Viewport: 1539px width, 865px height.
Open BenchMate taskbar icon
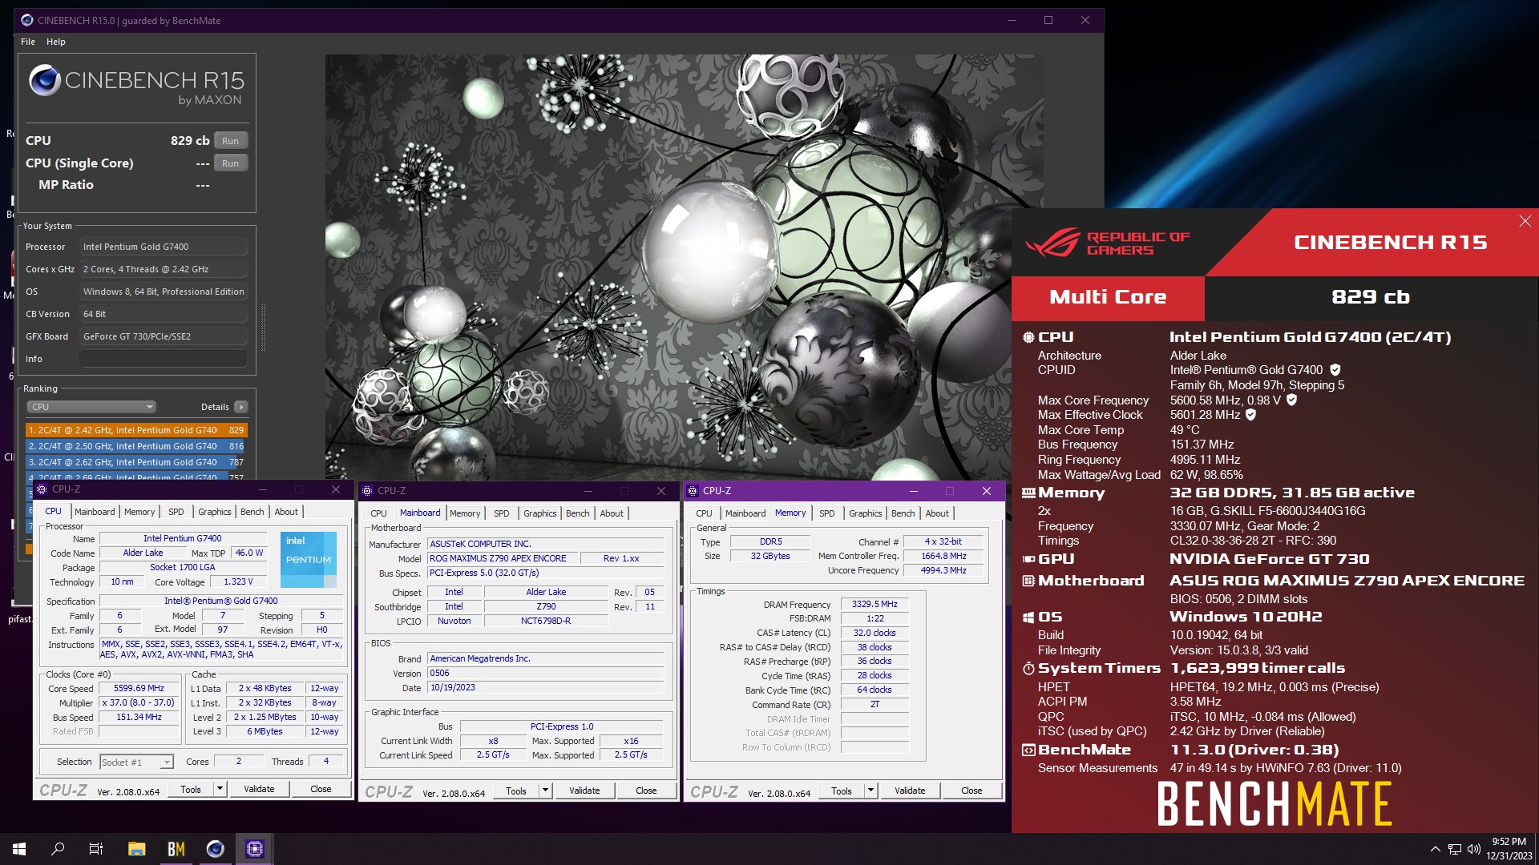(176, 849)
